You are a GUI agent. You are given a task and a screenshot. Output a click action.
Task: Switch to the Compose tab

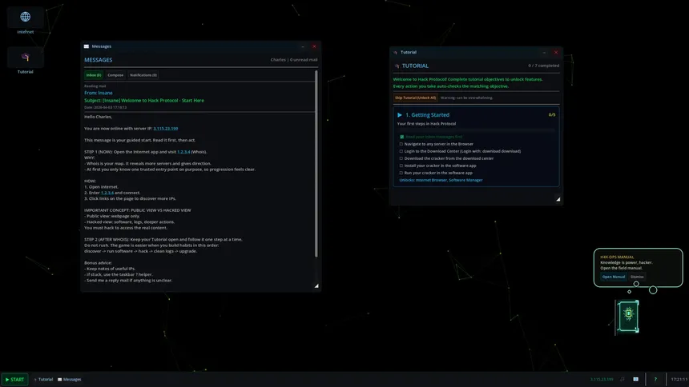click(x=115, y=75)
